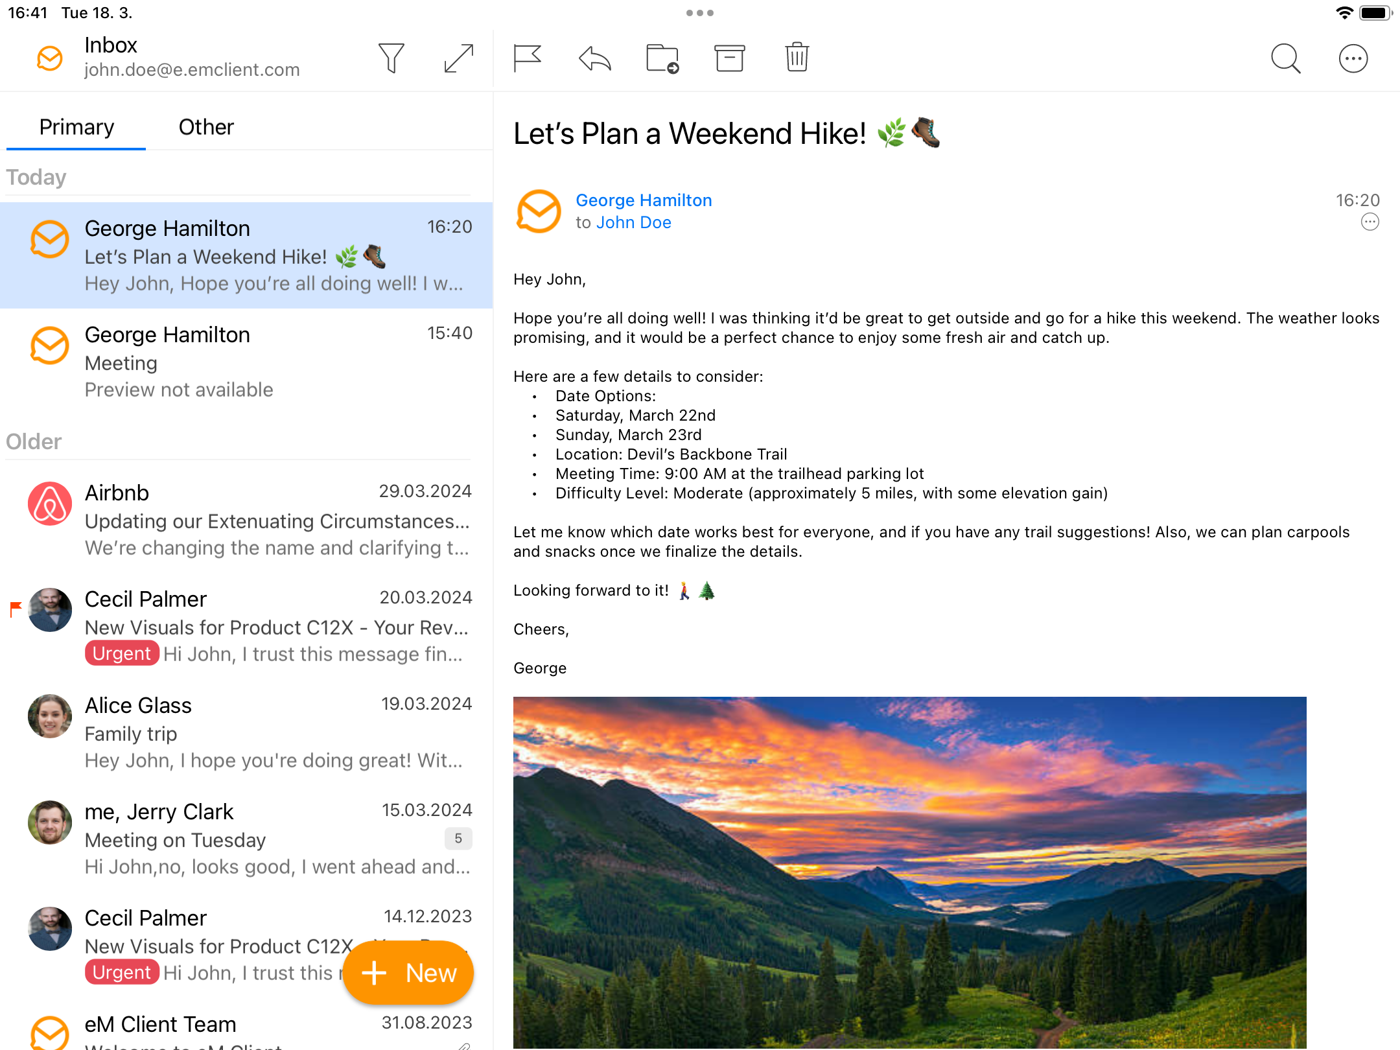Expand Meeting on Tuesday thread count badge
Screen dimensions: 1400x1050
pyautogui.click(x=458, y=839)
